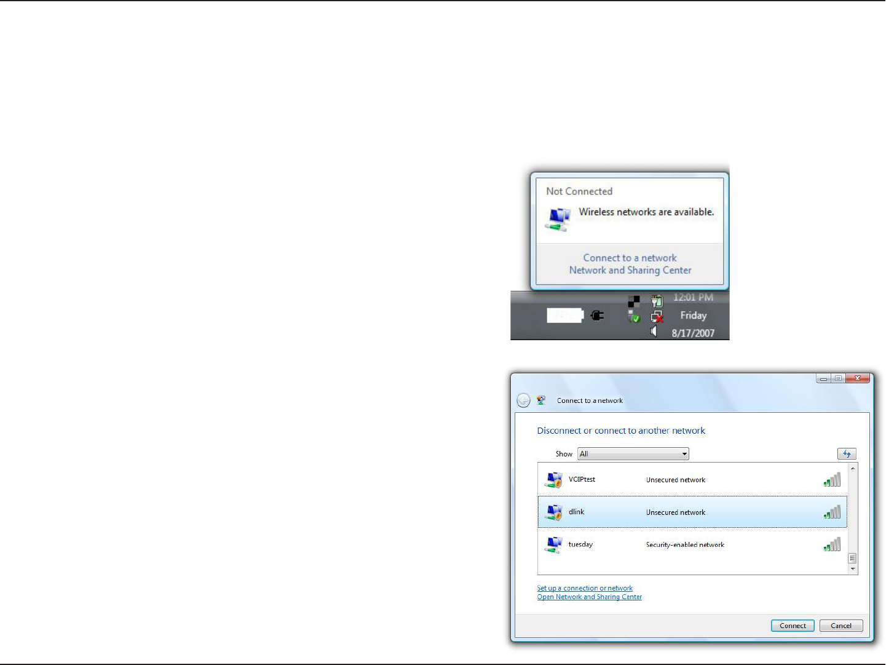
Task: Click the tuesday network icon
Action: click(x=553, y=544)
